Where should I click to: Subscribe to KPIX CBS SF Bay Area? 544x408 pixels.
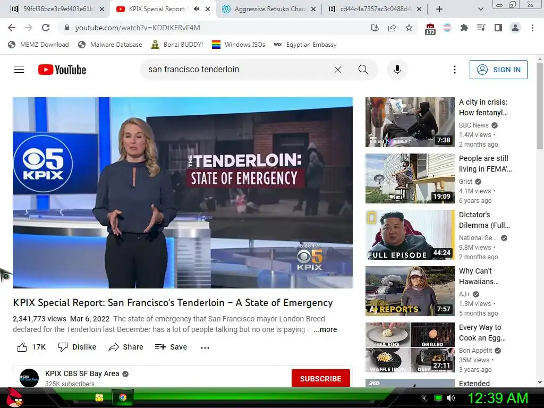pos(320,378)
